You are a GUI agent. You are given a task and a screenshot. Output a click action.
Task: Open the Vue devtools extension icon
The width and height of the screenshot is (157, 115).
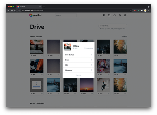138,11
